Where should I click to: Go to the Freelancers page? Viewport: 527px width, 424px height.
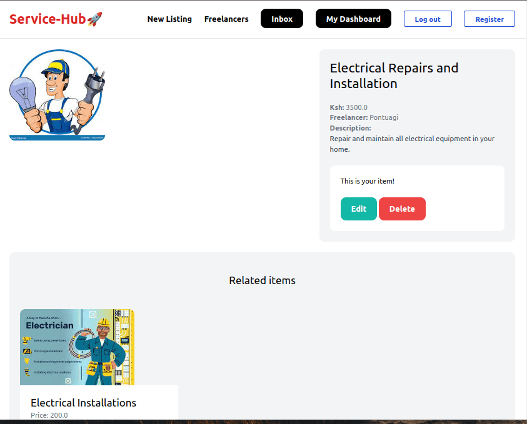[226, 19]
